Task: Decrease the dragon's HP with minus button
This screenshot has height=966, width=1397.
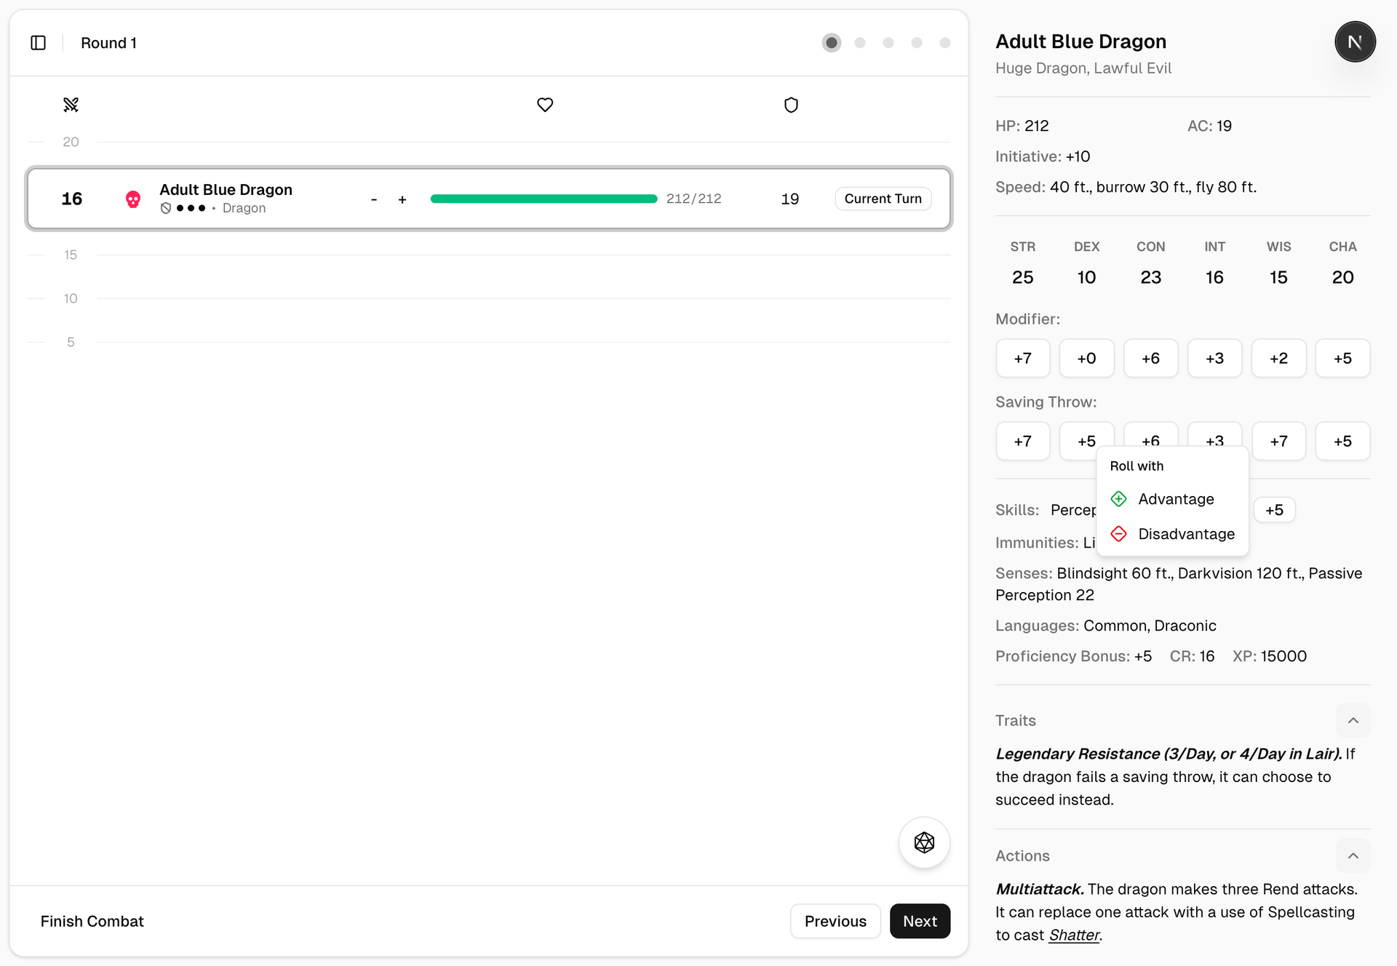Action: point(374,199)
